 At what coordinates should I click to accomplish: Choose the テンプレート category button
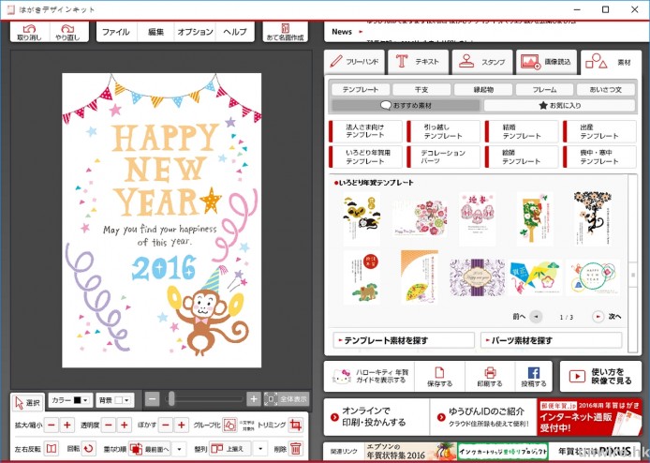tap(361, 89)
